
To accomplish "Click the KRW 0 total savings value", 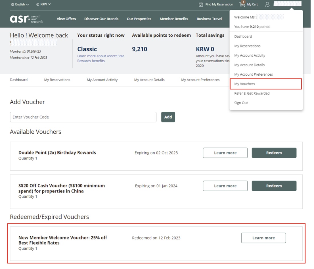I will point(205,49).
